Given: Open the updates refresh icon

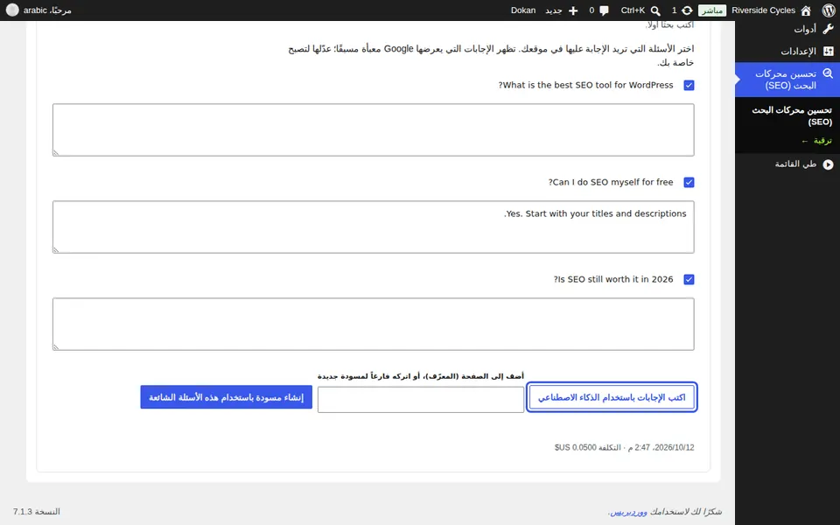Looking at the screenshot, I should click(687, 10).
